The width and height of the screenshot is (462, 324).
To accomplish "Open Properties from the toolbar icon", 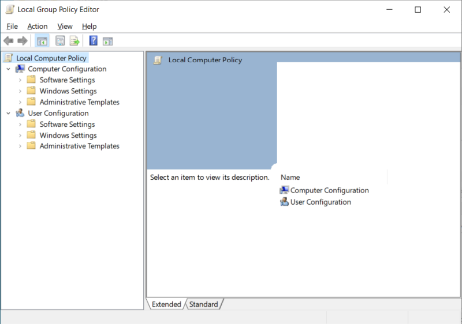I will (60, 41).
